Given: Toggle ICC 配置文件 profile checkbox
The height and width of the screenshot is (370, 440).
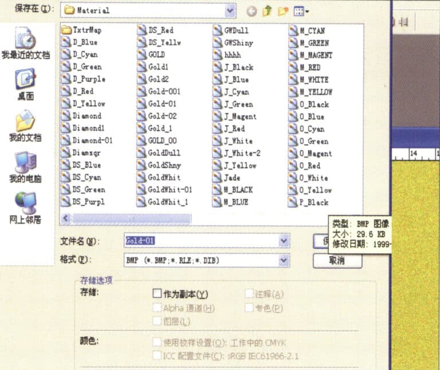Looking at the screenshot, I should click(x=157, y=356).
